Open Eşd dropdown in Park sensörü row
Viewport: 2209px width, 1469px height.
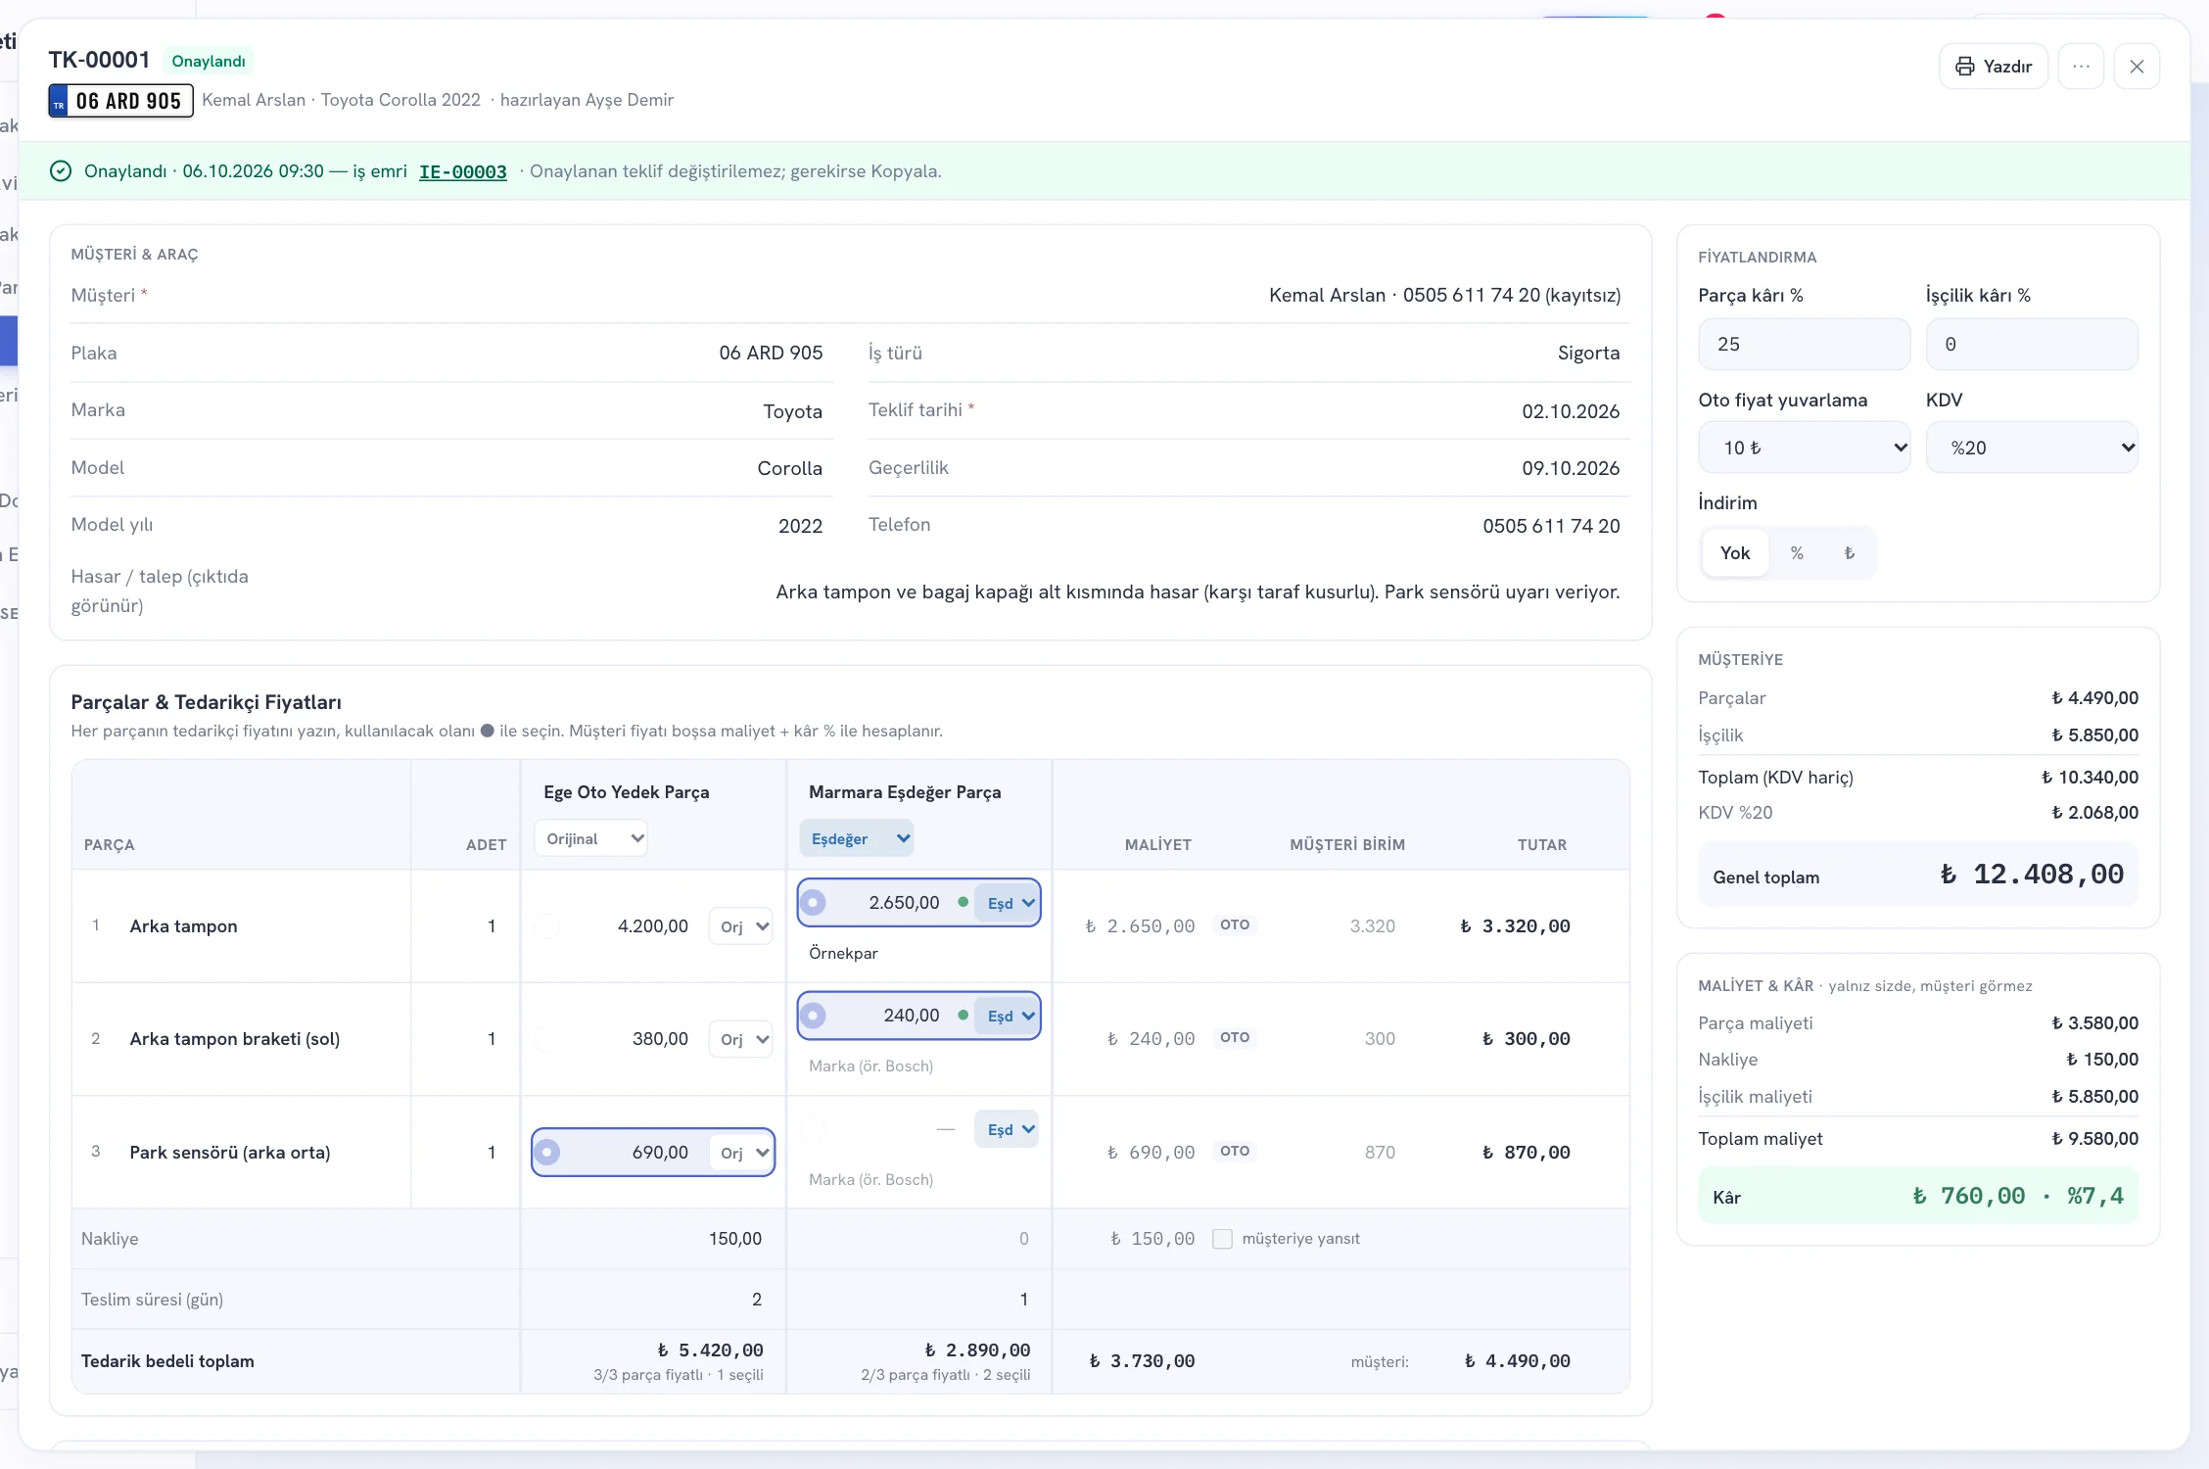(1007, 1129)
